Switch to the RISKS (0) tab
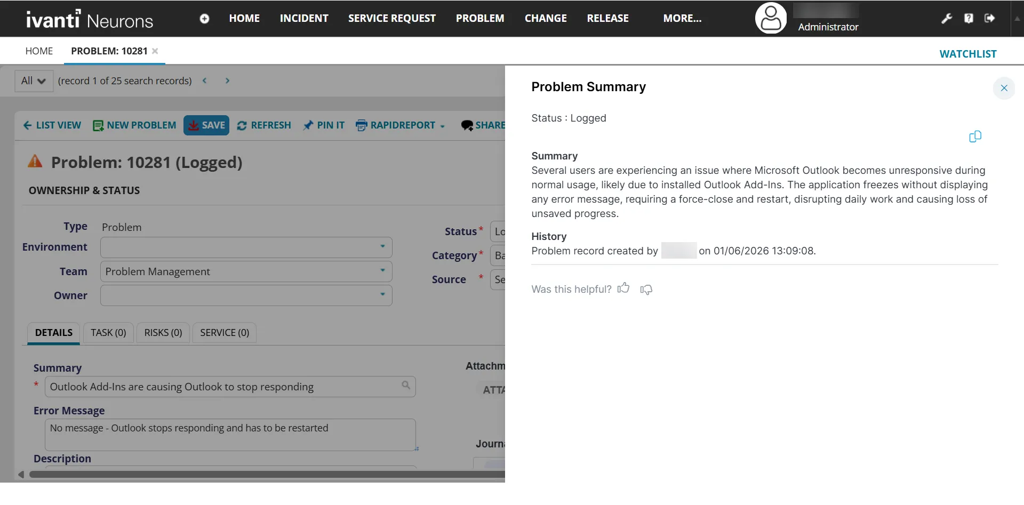Image resolution: width=1024 pixels, height=505 pixels. point(163,333)
